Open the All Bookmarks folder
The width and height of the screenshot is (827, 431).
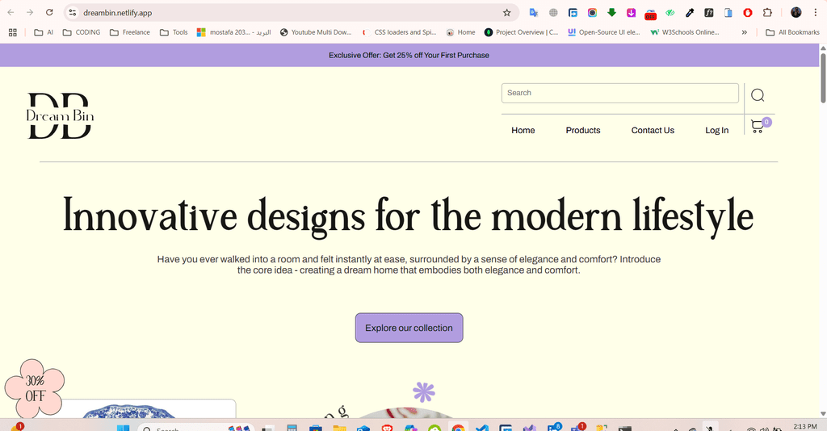pos(792,32)
